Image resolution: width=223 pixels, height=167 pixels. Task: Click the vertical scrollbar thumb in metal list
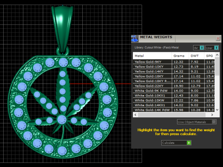pos(217,66)
